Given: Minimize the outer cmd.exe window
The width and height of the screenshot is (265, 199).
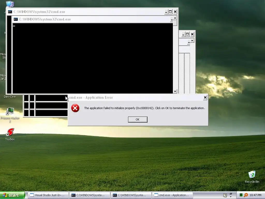Looking at the screenshot, I should pyautogui.click(x=166, y=12).
